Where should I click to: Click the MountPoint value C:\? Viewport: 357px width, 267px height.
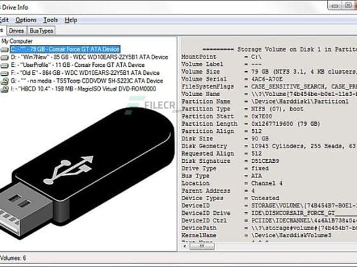(256, 57)
